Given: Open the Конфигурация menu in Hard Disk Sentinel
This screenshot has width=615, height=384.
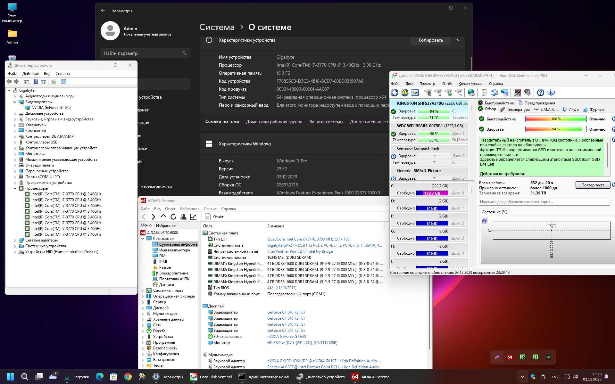Looking at the screenshot, I should pyautogui.click(x=470, y=84).
